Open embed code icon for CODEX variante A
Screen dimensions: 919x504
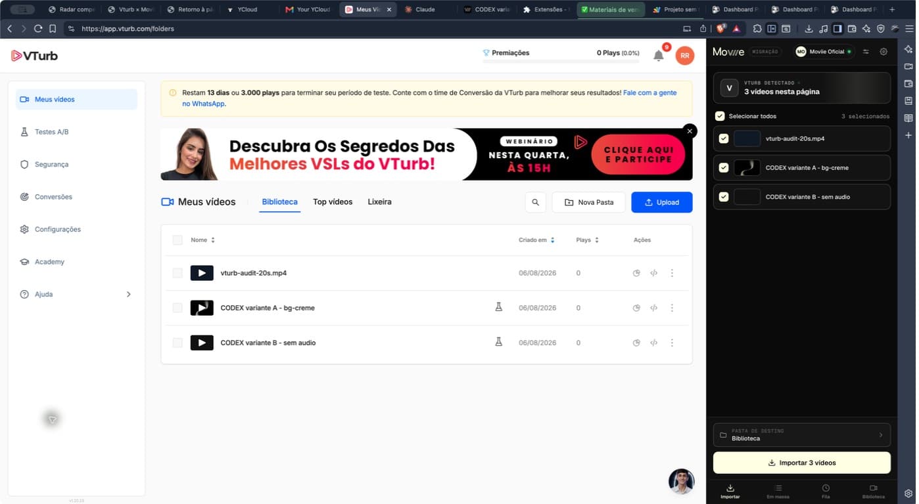[653, 308]
